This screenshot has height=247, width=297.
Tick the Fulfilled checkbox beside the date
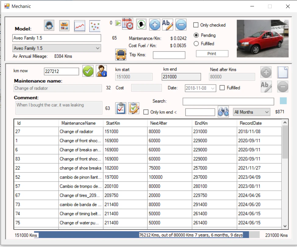coord(222,88)
